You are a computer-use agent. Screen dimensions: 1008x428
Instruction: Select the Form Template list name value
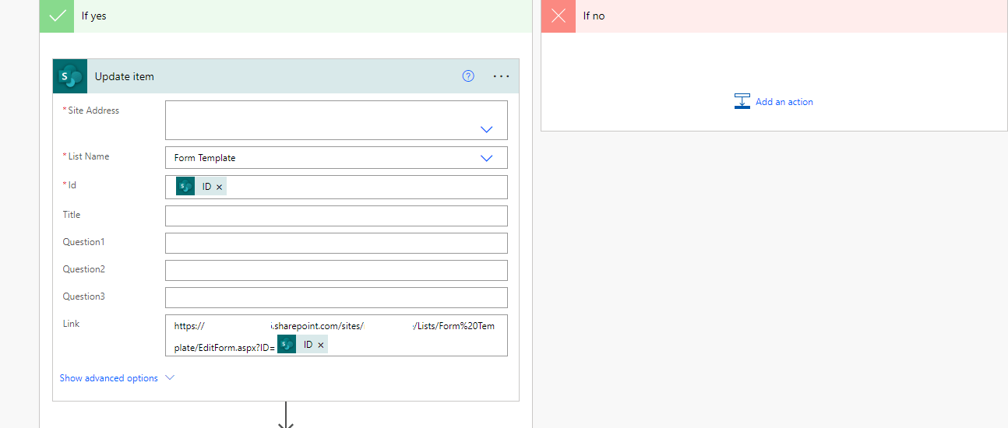(x=205, y=158)
